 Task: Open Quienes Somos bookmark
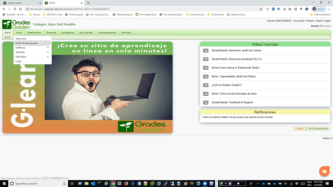pos(236,15)
